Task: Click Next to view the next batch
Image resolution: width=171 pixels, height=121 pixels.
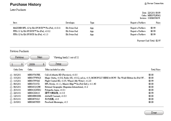Action: tap(40, 57)
